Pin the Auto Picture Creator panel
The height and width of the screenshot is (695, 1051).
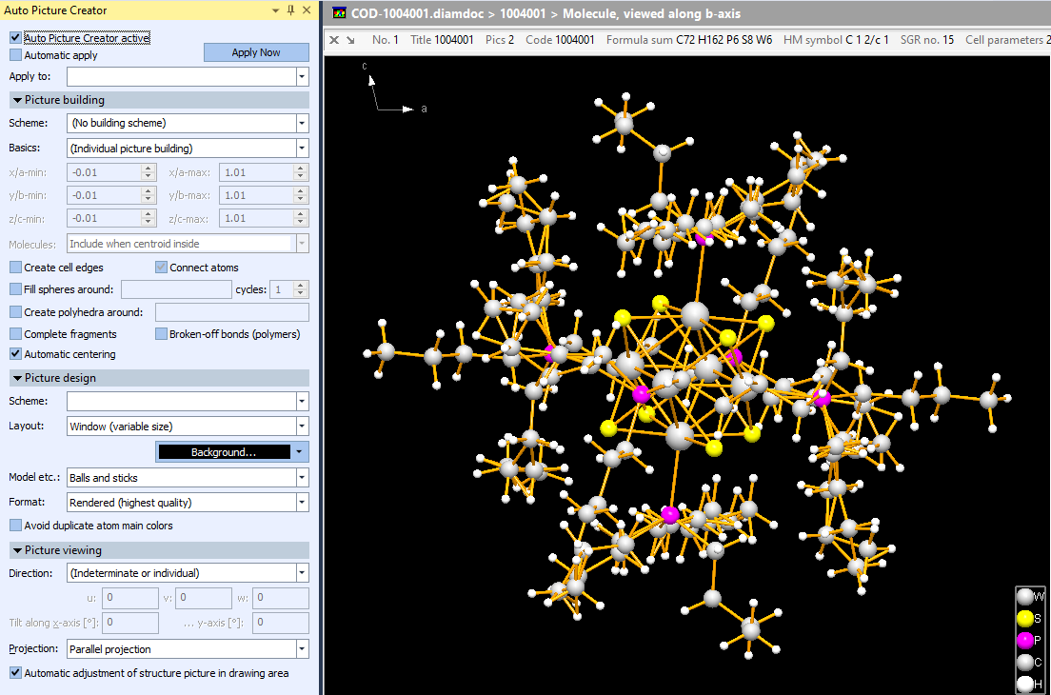coord(290,10)
